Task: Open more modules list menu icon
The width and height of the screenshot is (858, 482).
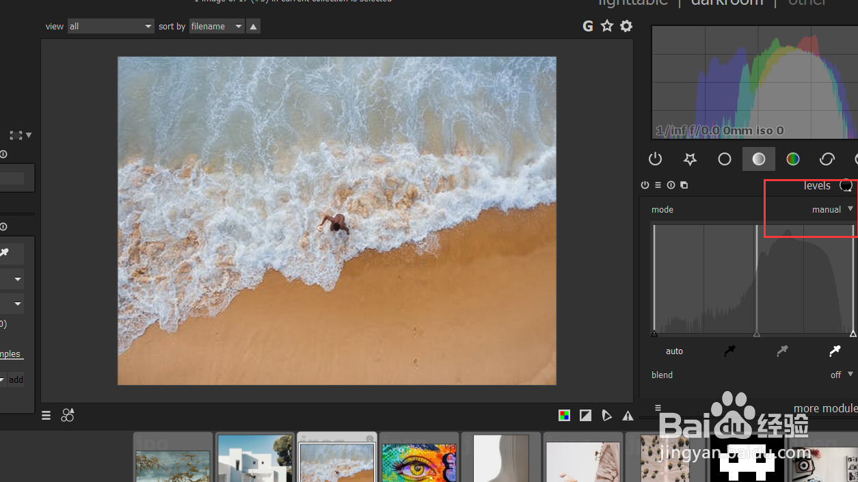Action: point(658,408)
